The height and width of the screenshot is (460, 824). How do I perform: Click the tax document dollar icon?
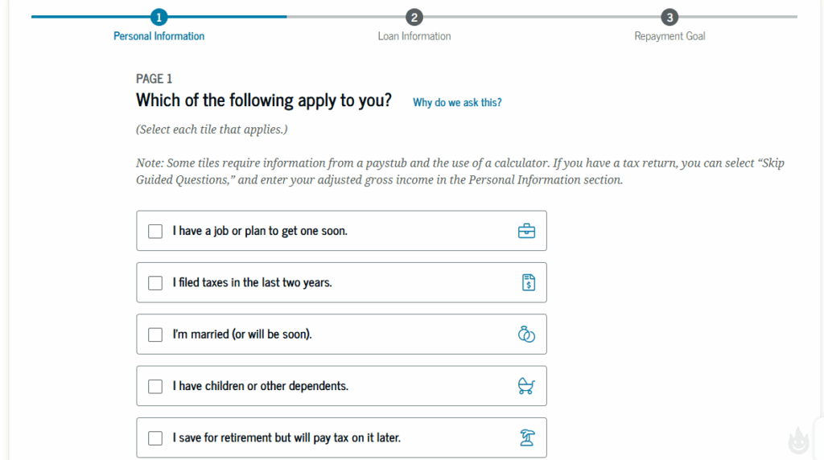[x=528, y=282]
